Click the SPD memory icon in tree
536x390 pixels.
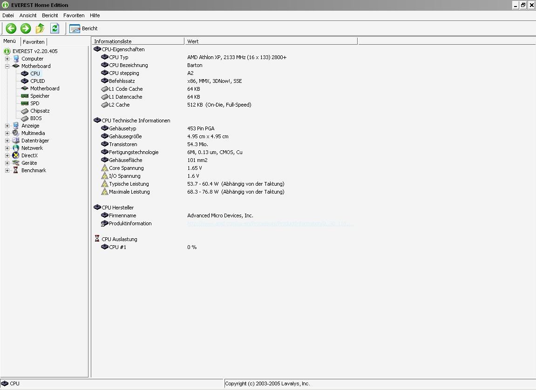pyautogui.click(x=25, y=103)
